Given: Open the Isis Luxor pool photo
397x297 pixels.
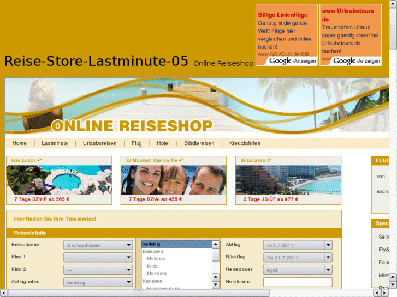Looking at the screenshot, I should pyautogui.click(x=59, y=180).
